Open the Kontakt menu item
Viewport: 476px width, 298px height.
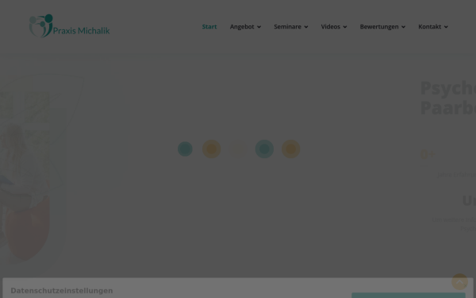click(x=429, y=27)
